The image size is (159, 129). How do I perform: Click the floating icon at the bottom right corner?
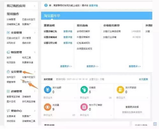pyautogui.click(x=155, y=124)
